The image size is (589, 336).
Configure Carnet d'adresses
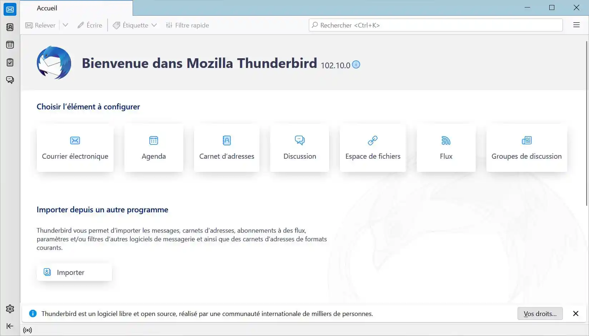227,148
